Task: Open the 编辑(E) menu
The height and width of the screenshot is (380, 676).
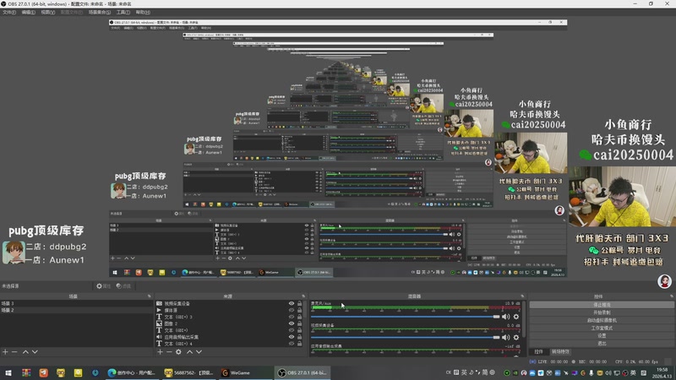Action: click(x=28, y=12)
